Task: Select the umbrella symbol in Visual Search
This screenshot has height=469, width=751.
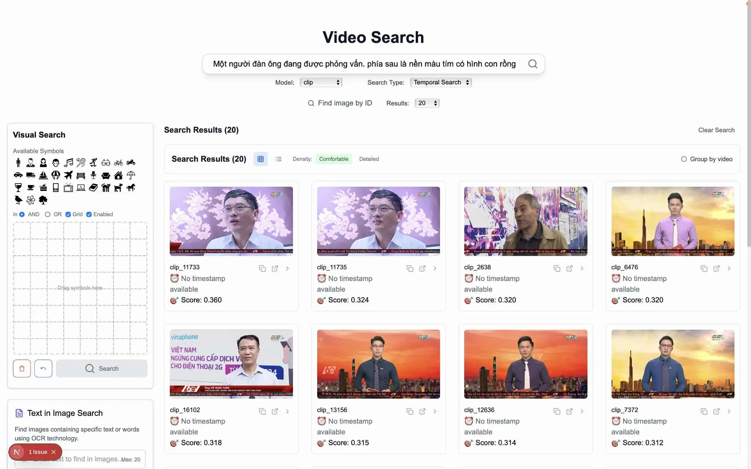Action: 131,175
